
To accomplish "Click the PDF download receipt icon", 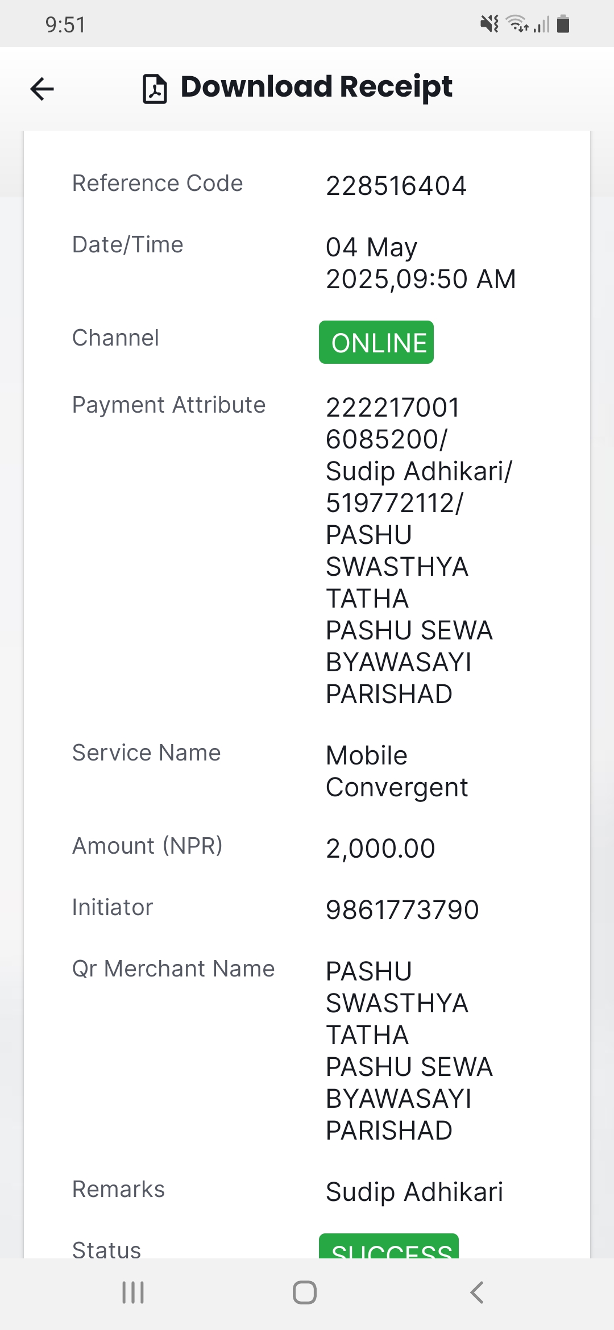I will click(x=155, y=89).
